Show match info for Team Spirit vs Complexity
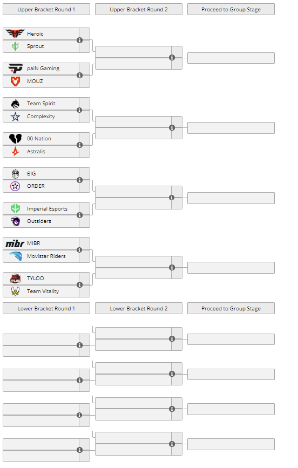 point(79,110)
